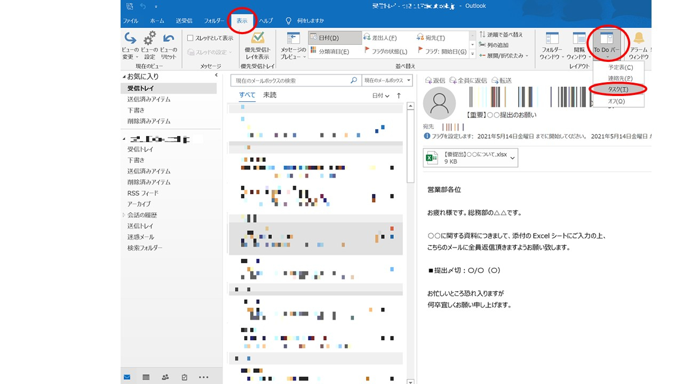Open the Calendar icon in the navigation bar
The height and width of the screenshot is (384, 683).
[x=146, y=377]
